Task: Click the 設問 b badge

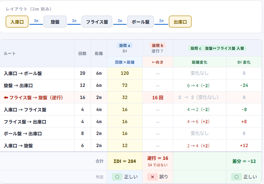Action: coord(158,45)
